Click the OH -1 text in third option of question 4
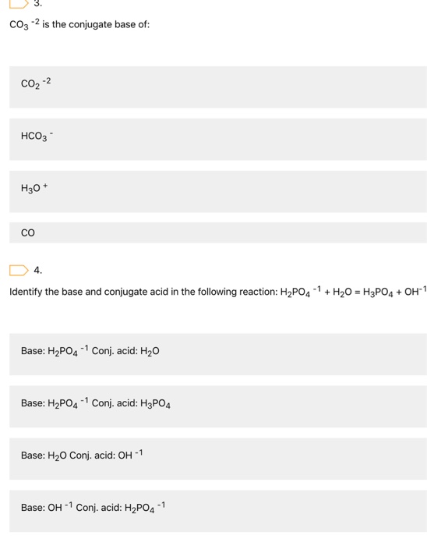This screenshot has width=427, height=546. click(x=130, y=455)
